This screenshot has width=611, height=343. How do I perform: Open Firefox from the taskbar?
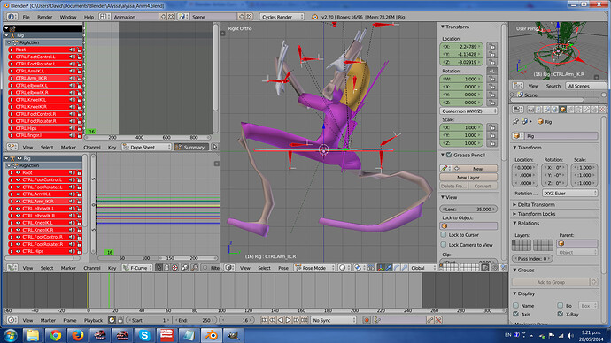[x=78, y=335]
